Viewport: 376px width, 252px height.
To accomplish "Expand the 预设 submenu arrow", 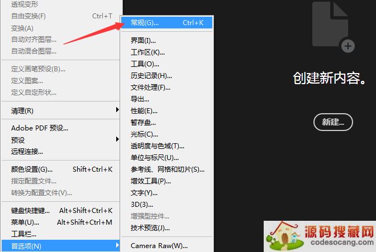I will [117, 139].
